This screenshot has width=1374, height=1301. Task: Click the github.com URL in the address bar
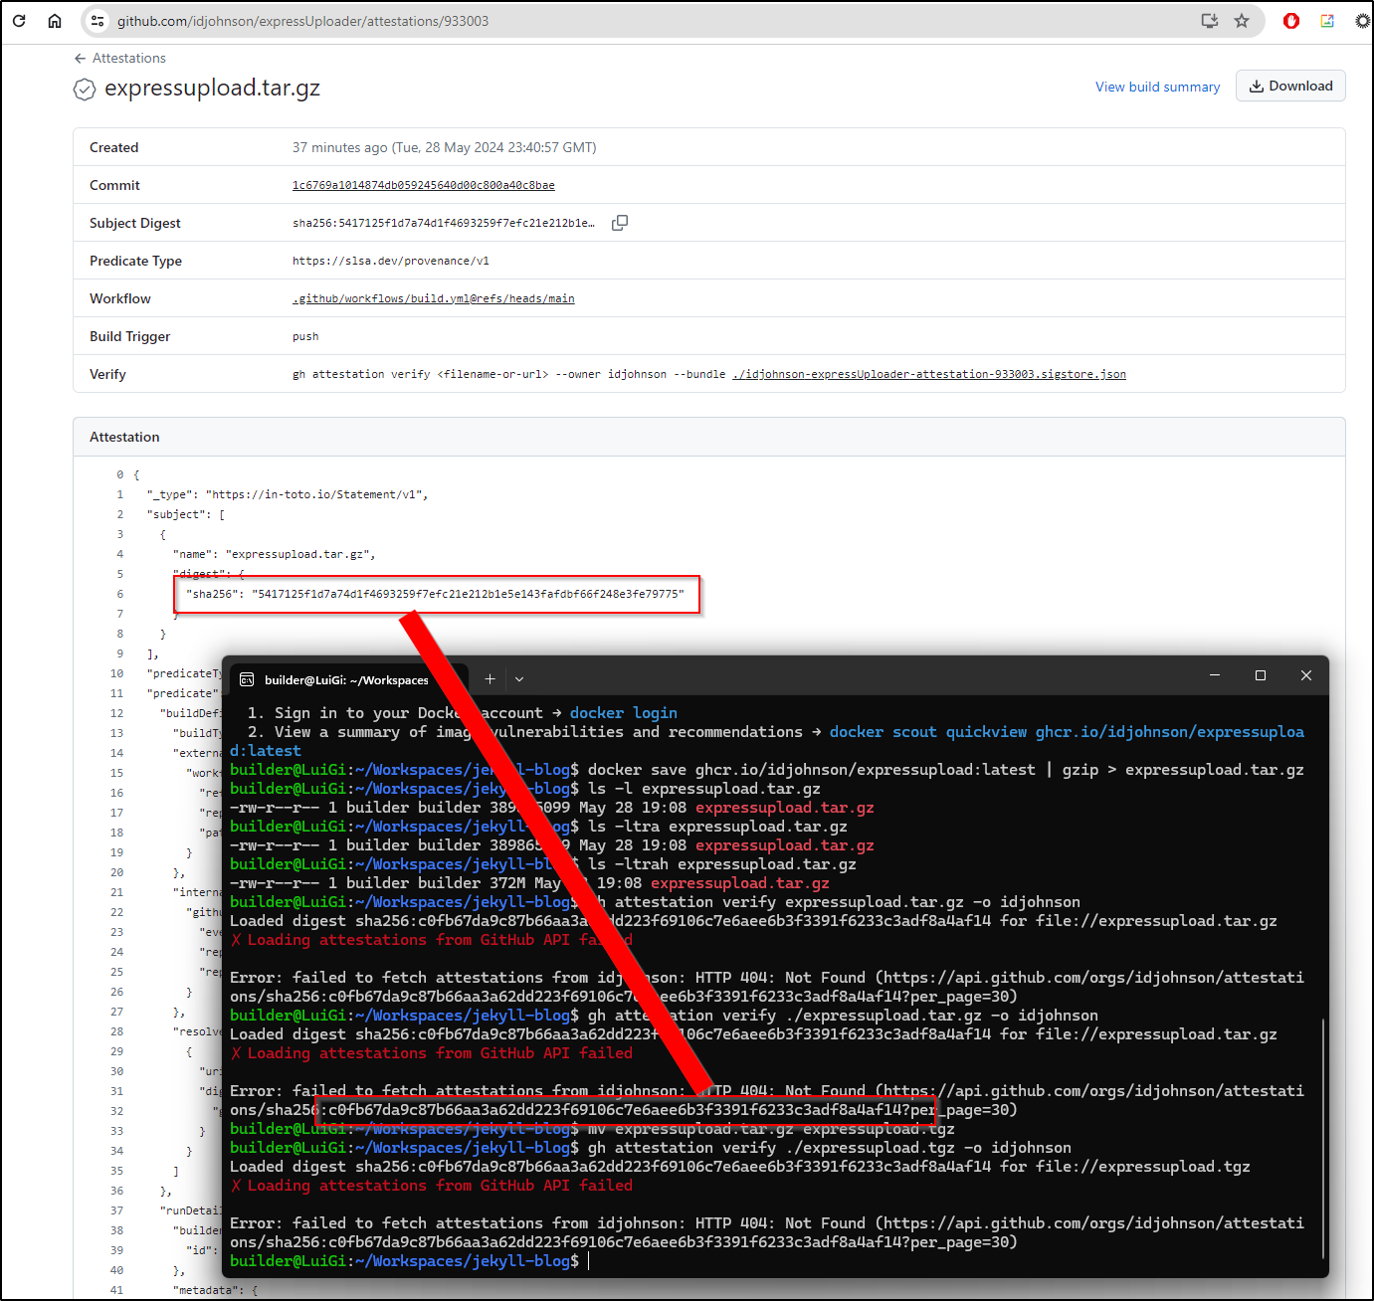point(302,21)
